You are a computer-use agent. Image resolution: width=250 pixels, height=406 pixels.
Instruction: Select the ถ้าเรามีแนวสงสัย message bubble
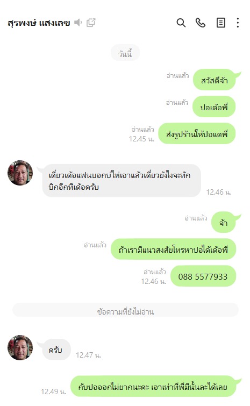(x=174, y=249)
